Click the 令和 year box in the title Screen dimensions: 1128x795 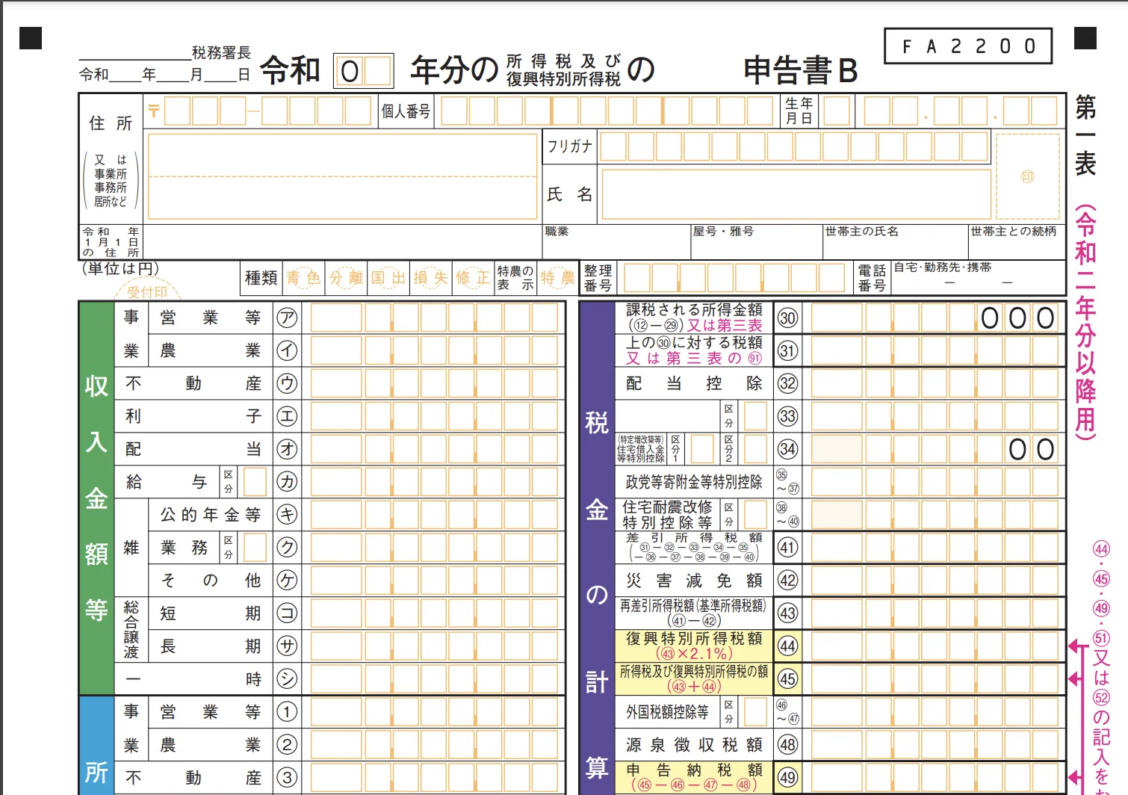[x=363, y=72]
